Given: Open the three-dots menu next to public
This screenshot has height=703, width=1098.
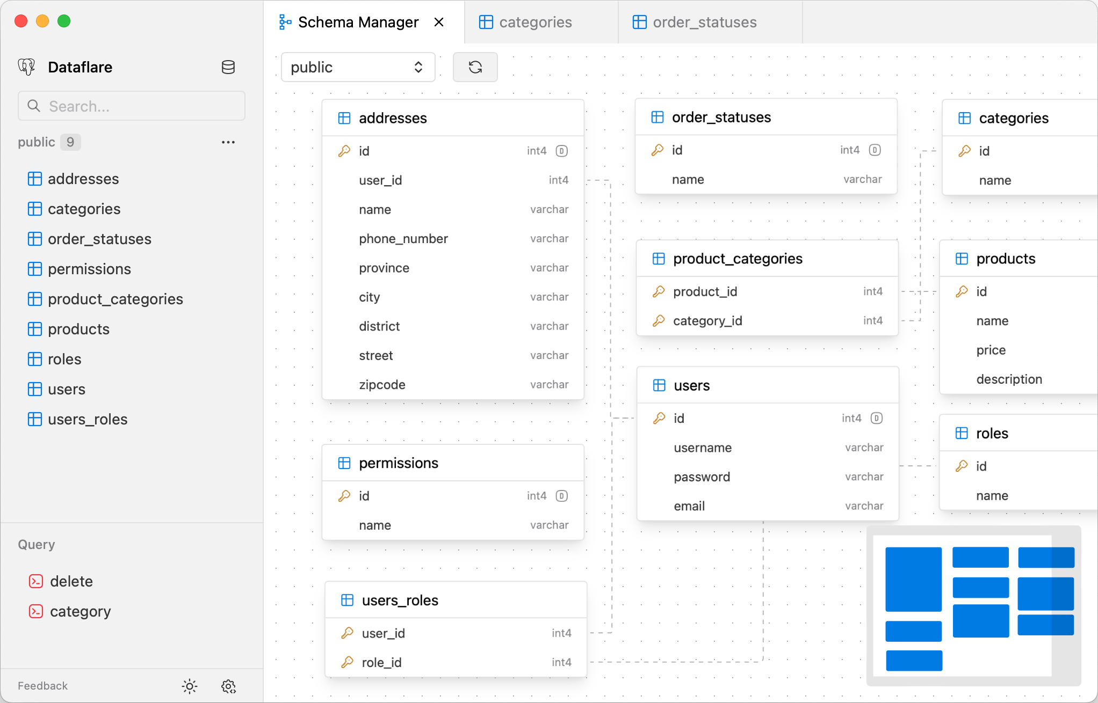Looking at the screenshot, I should point(228,142).
